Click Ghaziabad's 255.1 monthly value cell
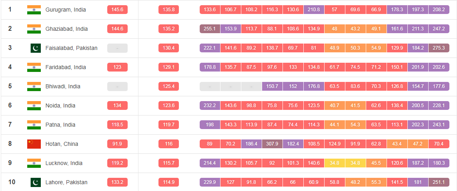 210,29
